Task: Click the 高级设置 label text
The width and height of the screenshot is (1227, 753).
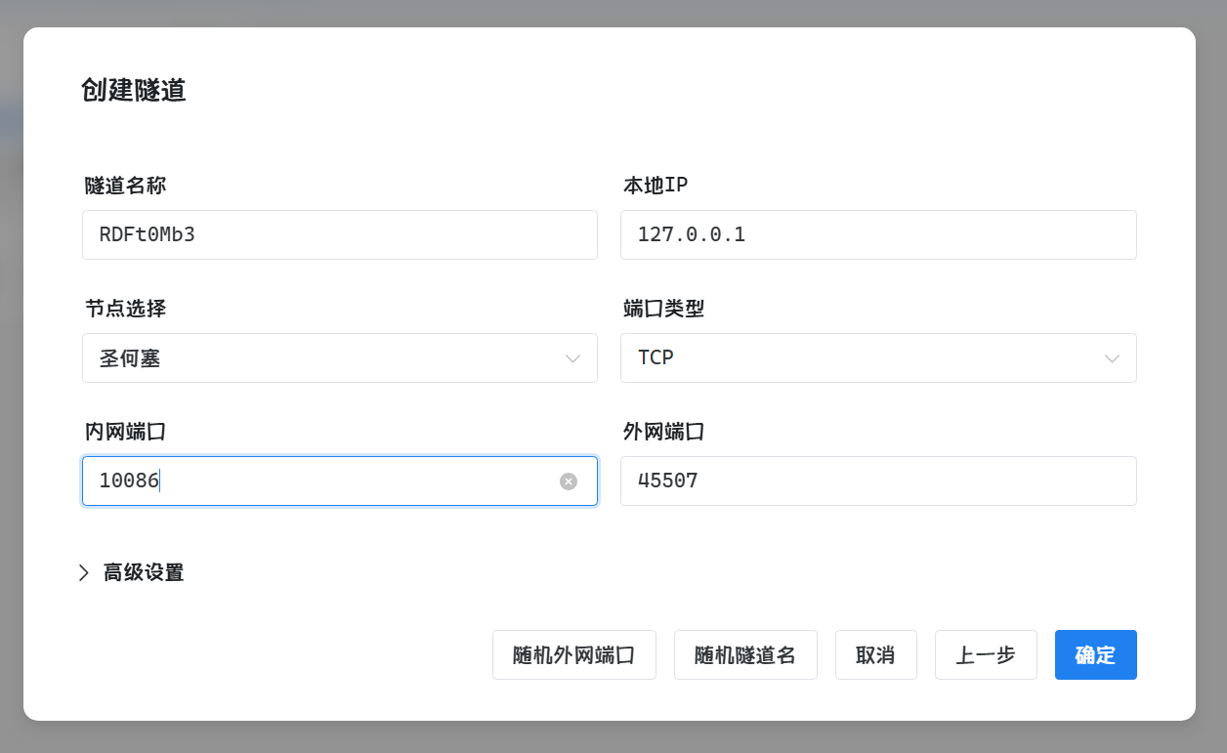Action: 144,573
